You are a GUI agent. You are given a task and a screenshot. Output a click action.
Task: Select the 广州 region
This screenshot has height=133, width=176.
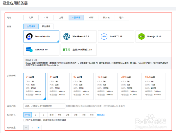[46, 18]
